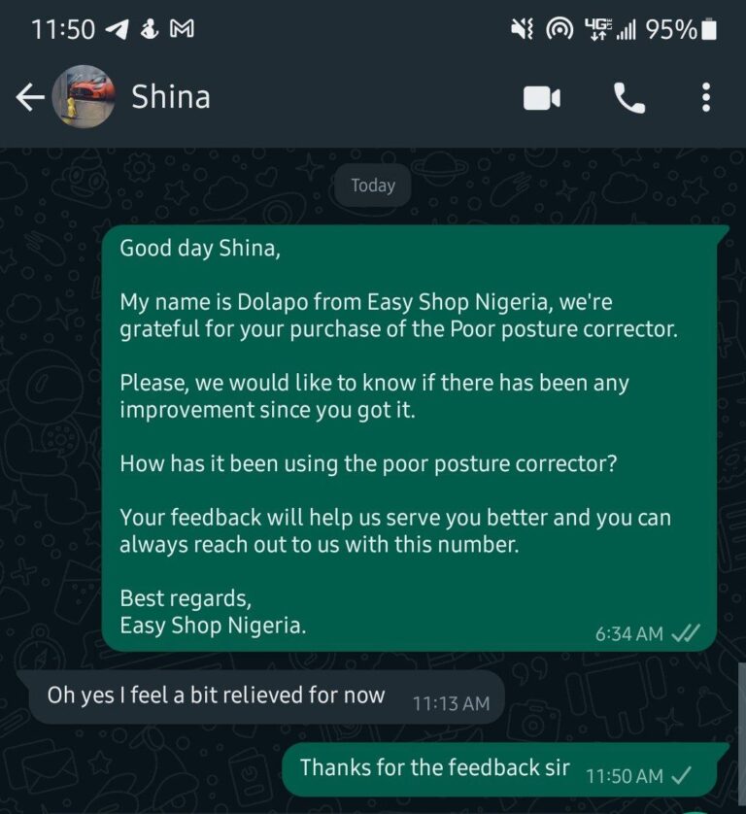Screen dimensions: 746x814
Task: Tap the back arrow to leave the chat
Action: click(x=30, y=97)
